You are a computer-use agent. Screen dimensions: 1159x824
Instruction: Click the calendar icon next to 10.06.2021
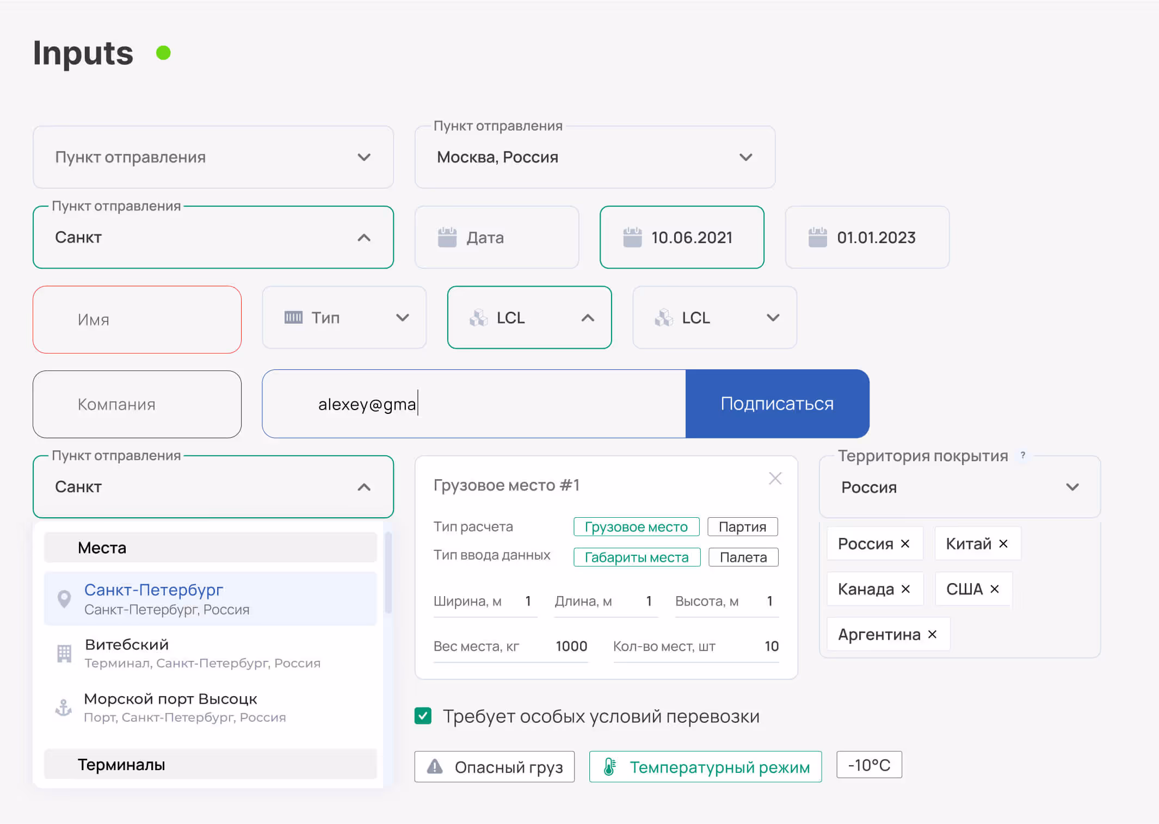point(632,238)
